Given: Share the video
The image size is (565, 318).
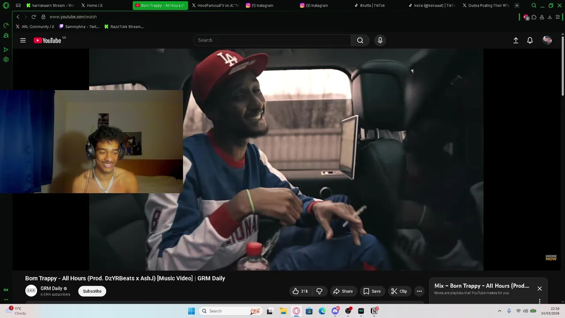Looking at the screenshot, I should (343, 291).
